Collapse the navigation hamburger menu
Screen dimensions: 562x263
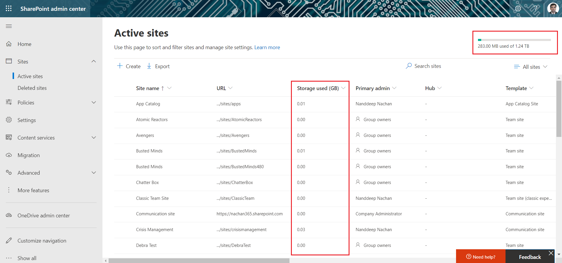click(x=9, y=26)
